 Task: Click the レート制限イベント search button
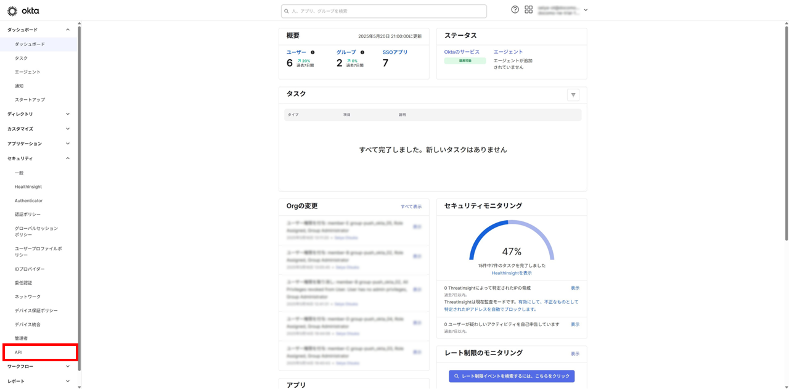point(512,376)
